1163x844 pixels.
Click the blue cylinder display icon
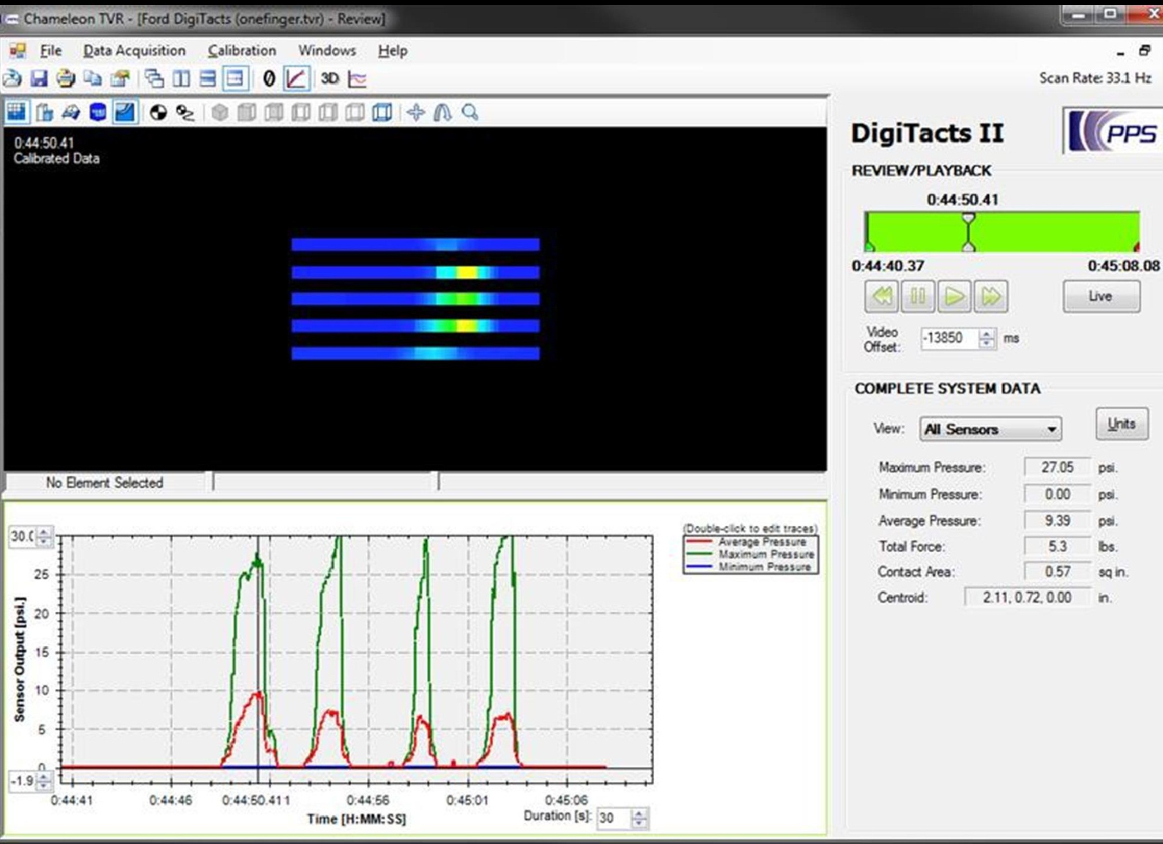[98, 112]
